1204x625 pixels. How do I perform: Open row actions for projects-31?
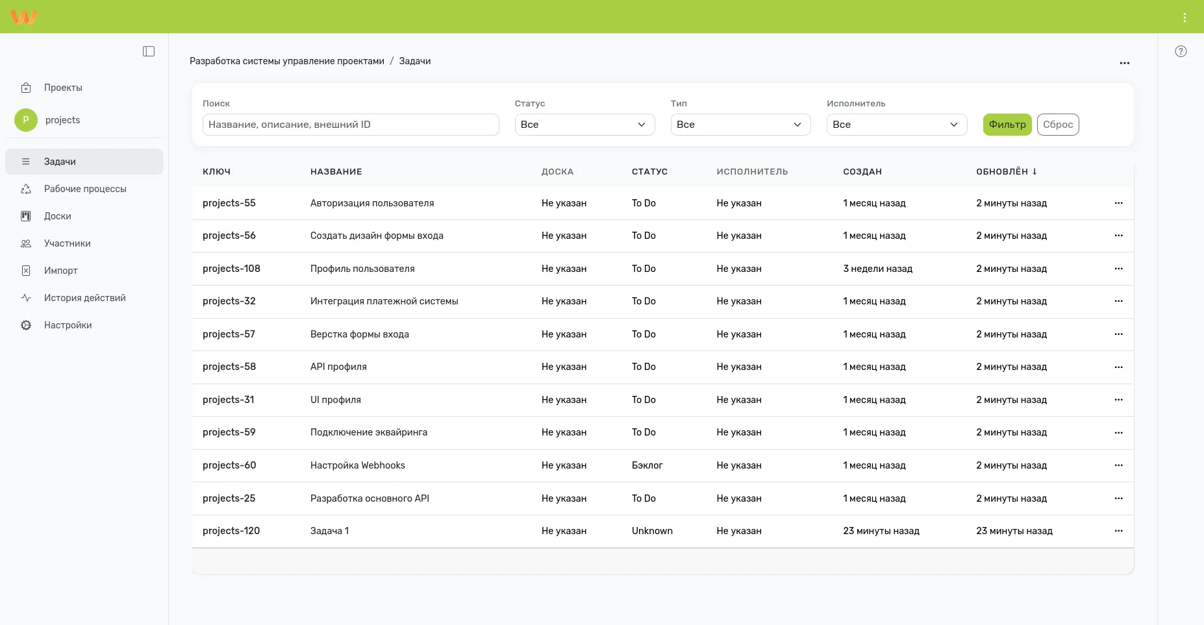point(1118,400)
